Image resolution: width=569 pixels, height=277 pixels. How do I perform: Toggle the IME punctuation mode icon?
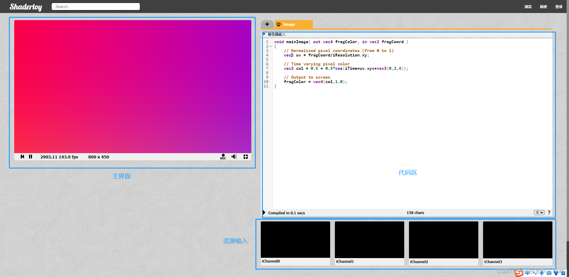535,273
